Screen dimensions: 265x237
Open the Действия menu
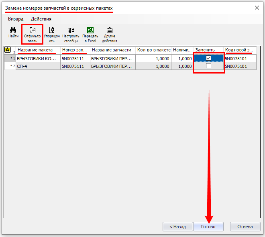pos(41,19)
